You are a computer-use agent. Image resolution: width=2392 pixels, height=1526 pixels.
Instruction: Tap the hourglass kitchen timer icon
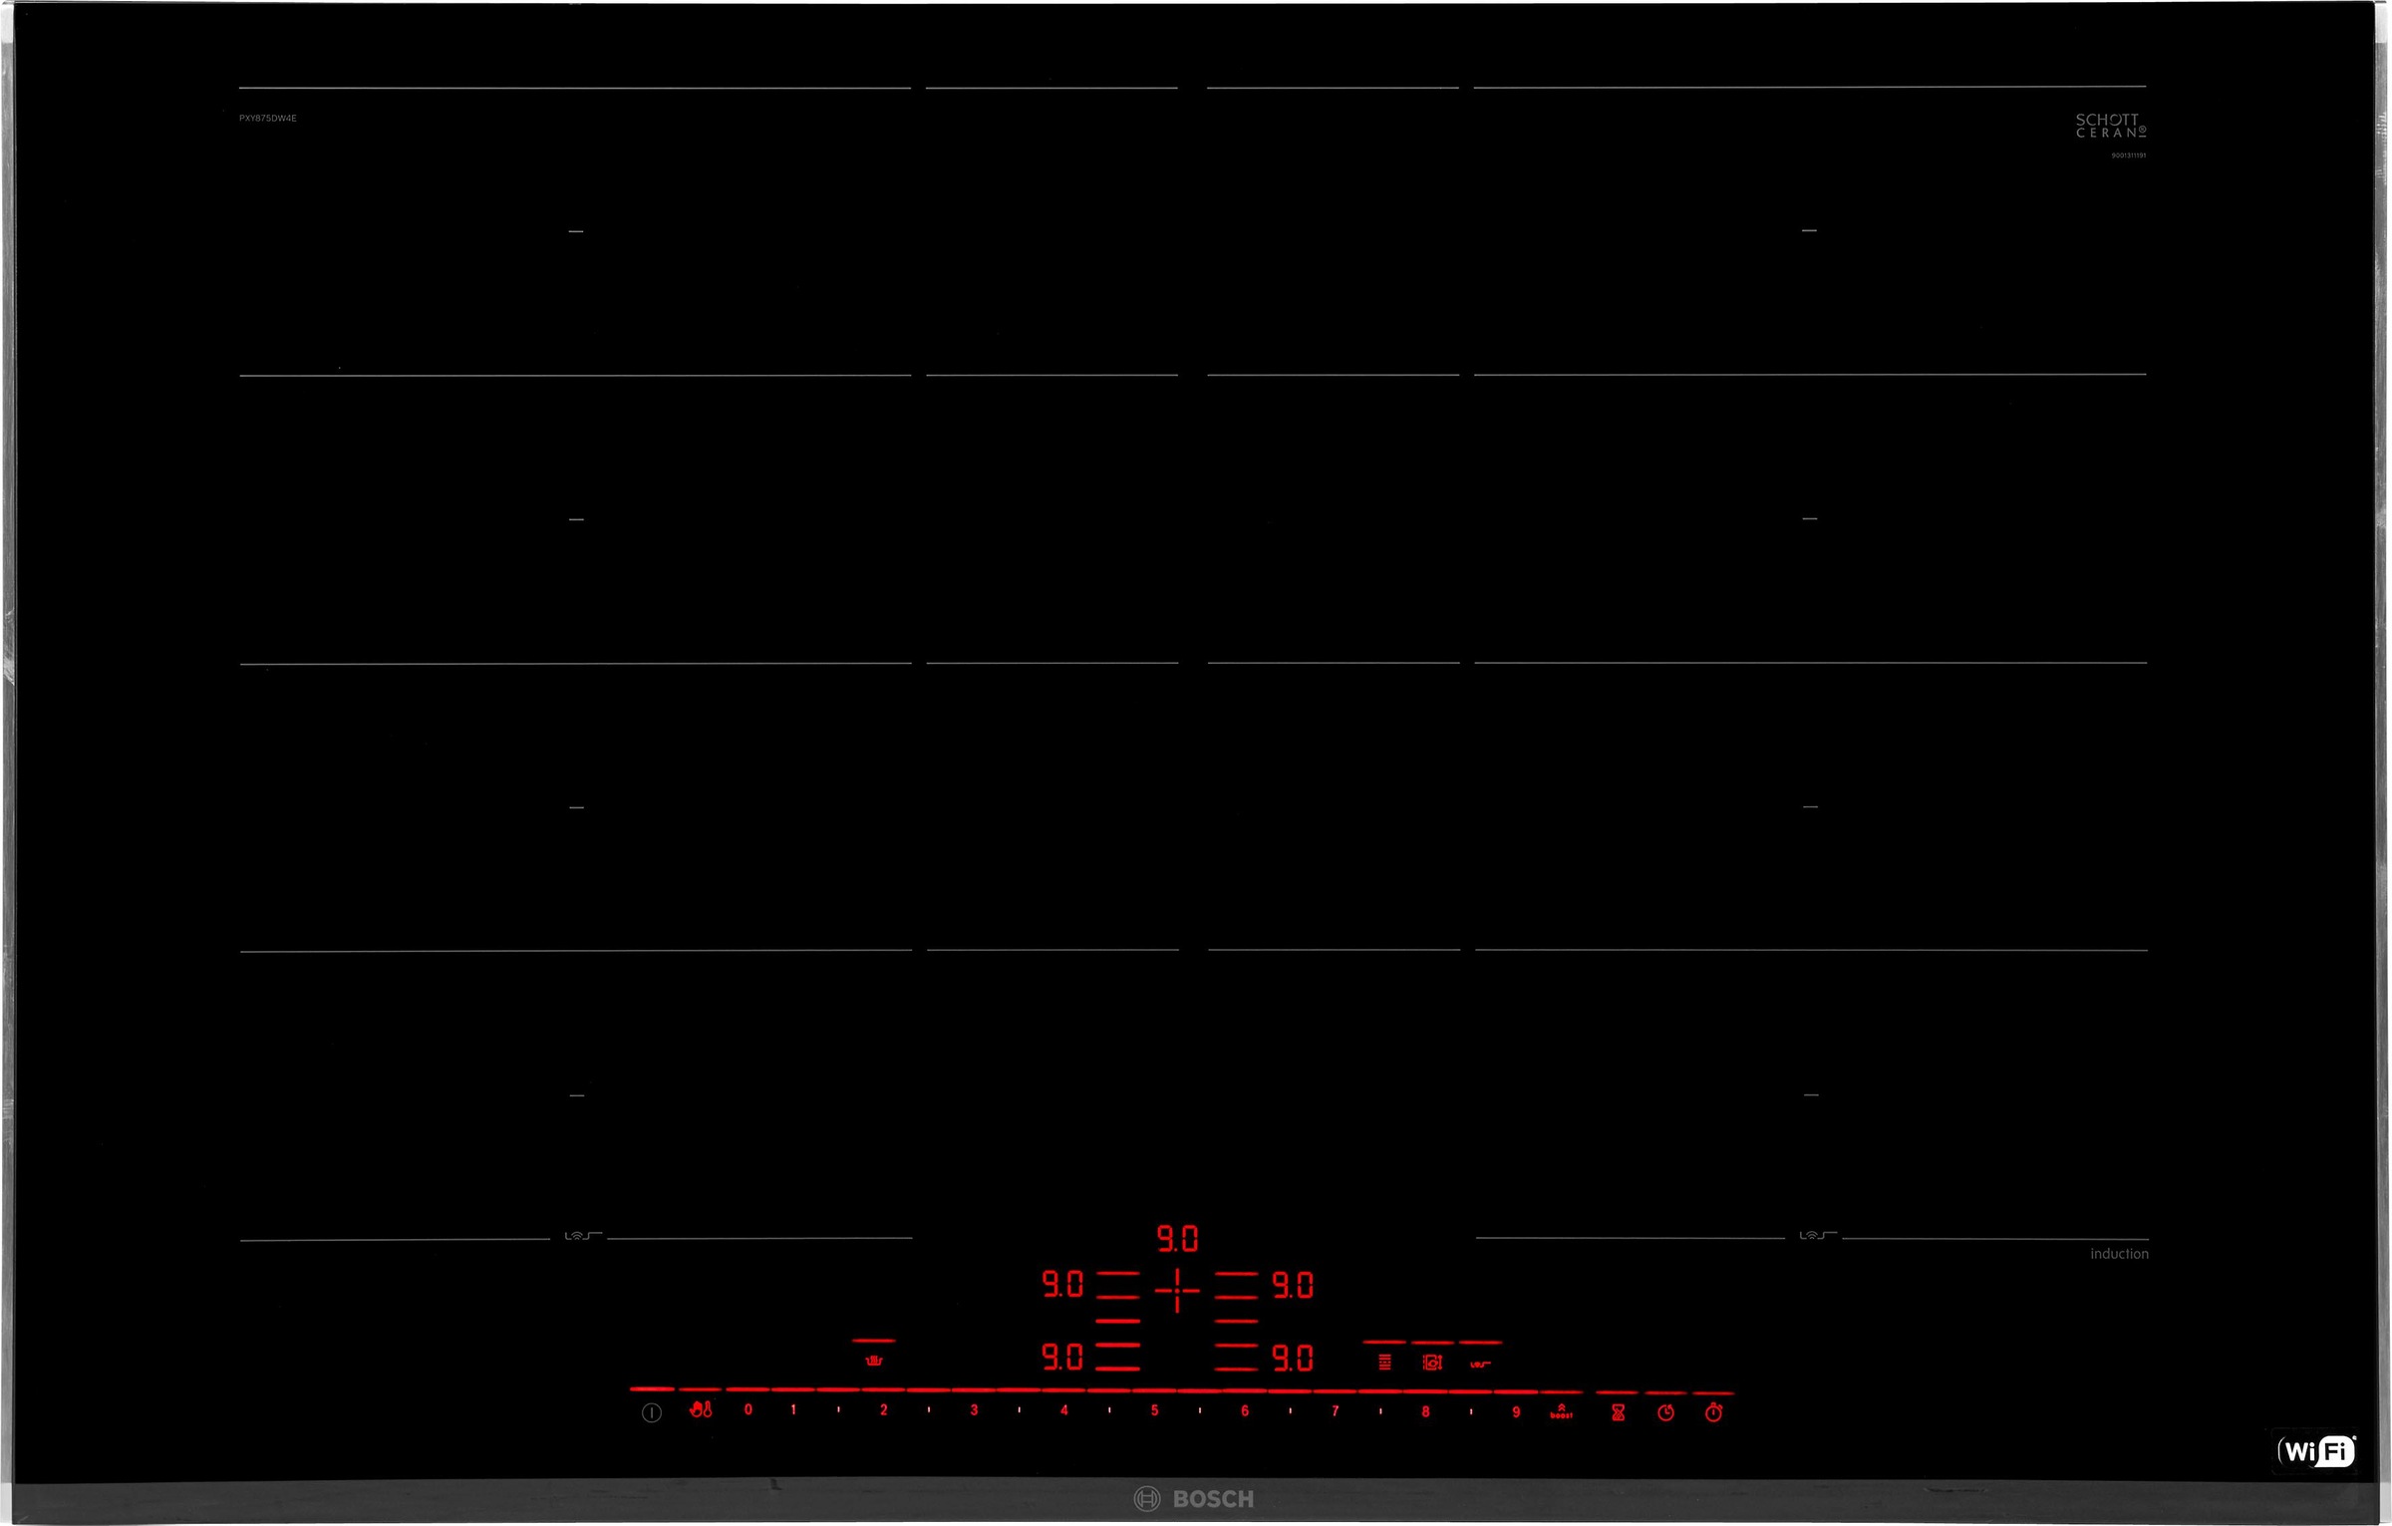coord(1618,1411)
